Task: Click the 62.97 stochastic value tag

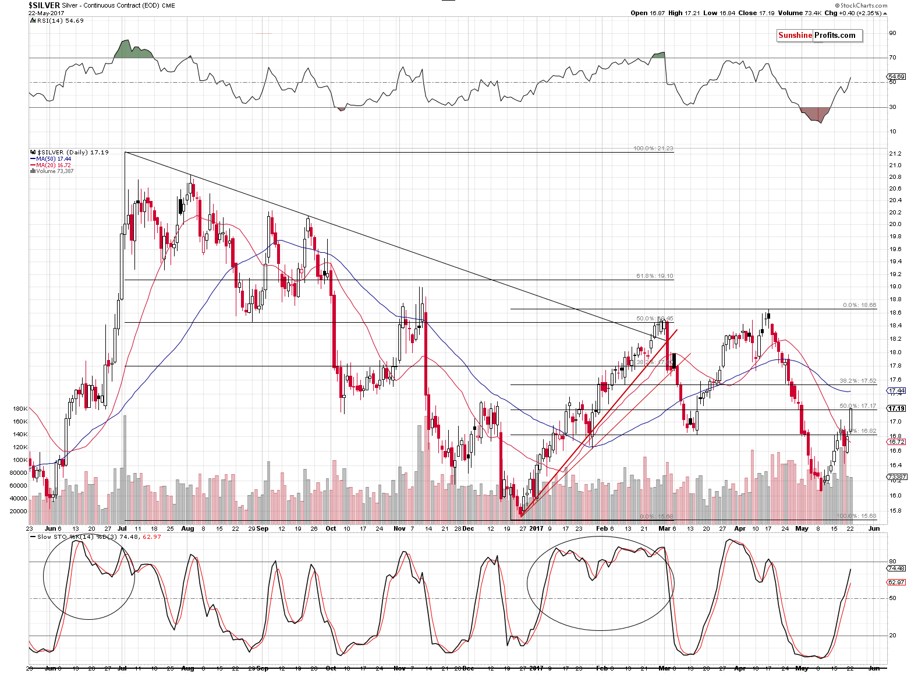Action: pyautogui.click(x=896, y=583)
